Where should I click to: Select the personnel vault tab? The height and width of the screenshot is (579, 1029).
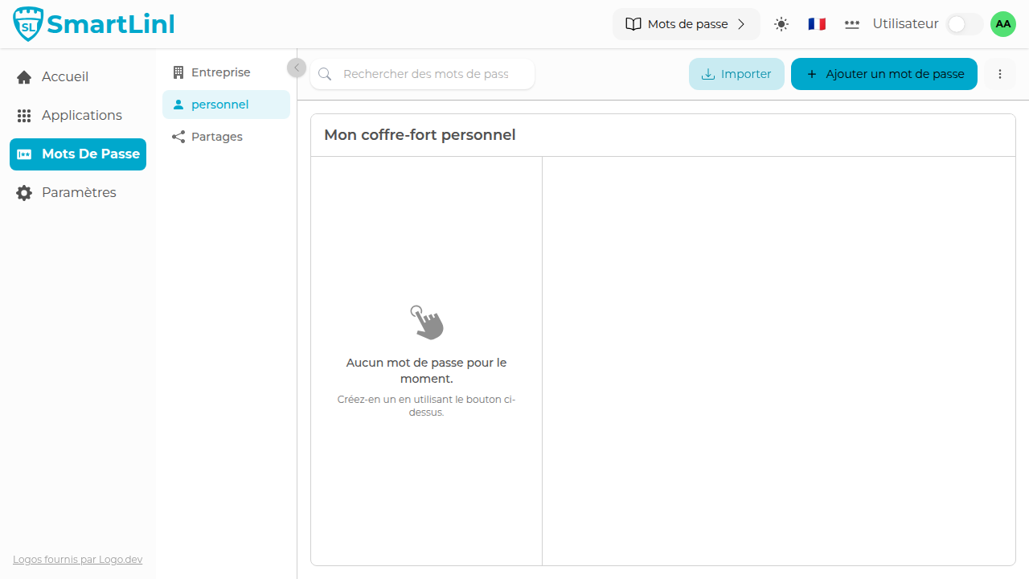[x=219, y=105]
